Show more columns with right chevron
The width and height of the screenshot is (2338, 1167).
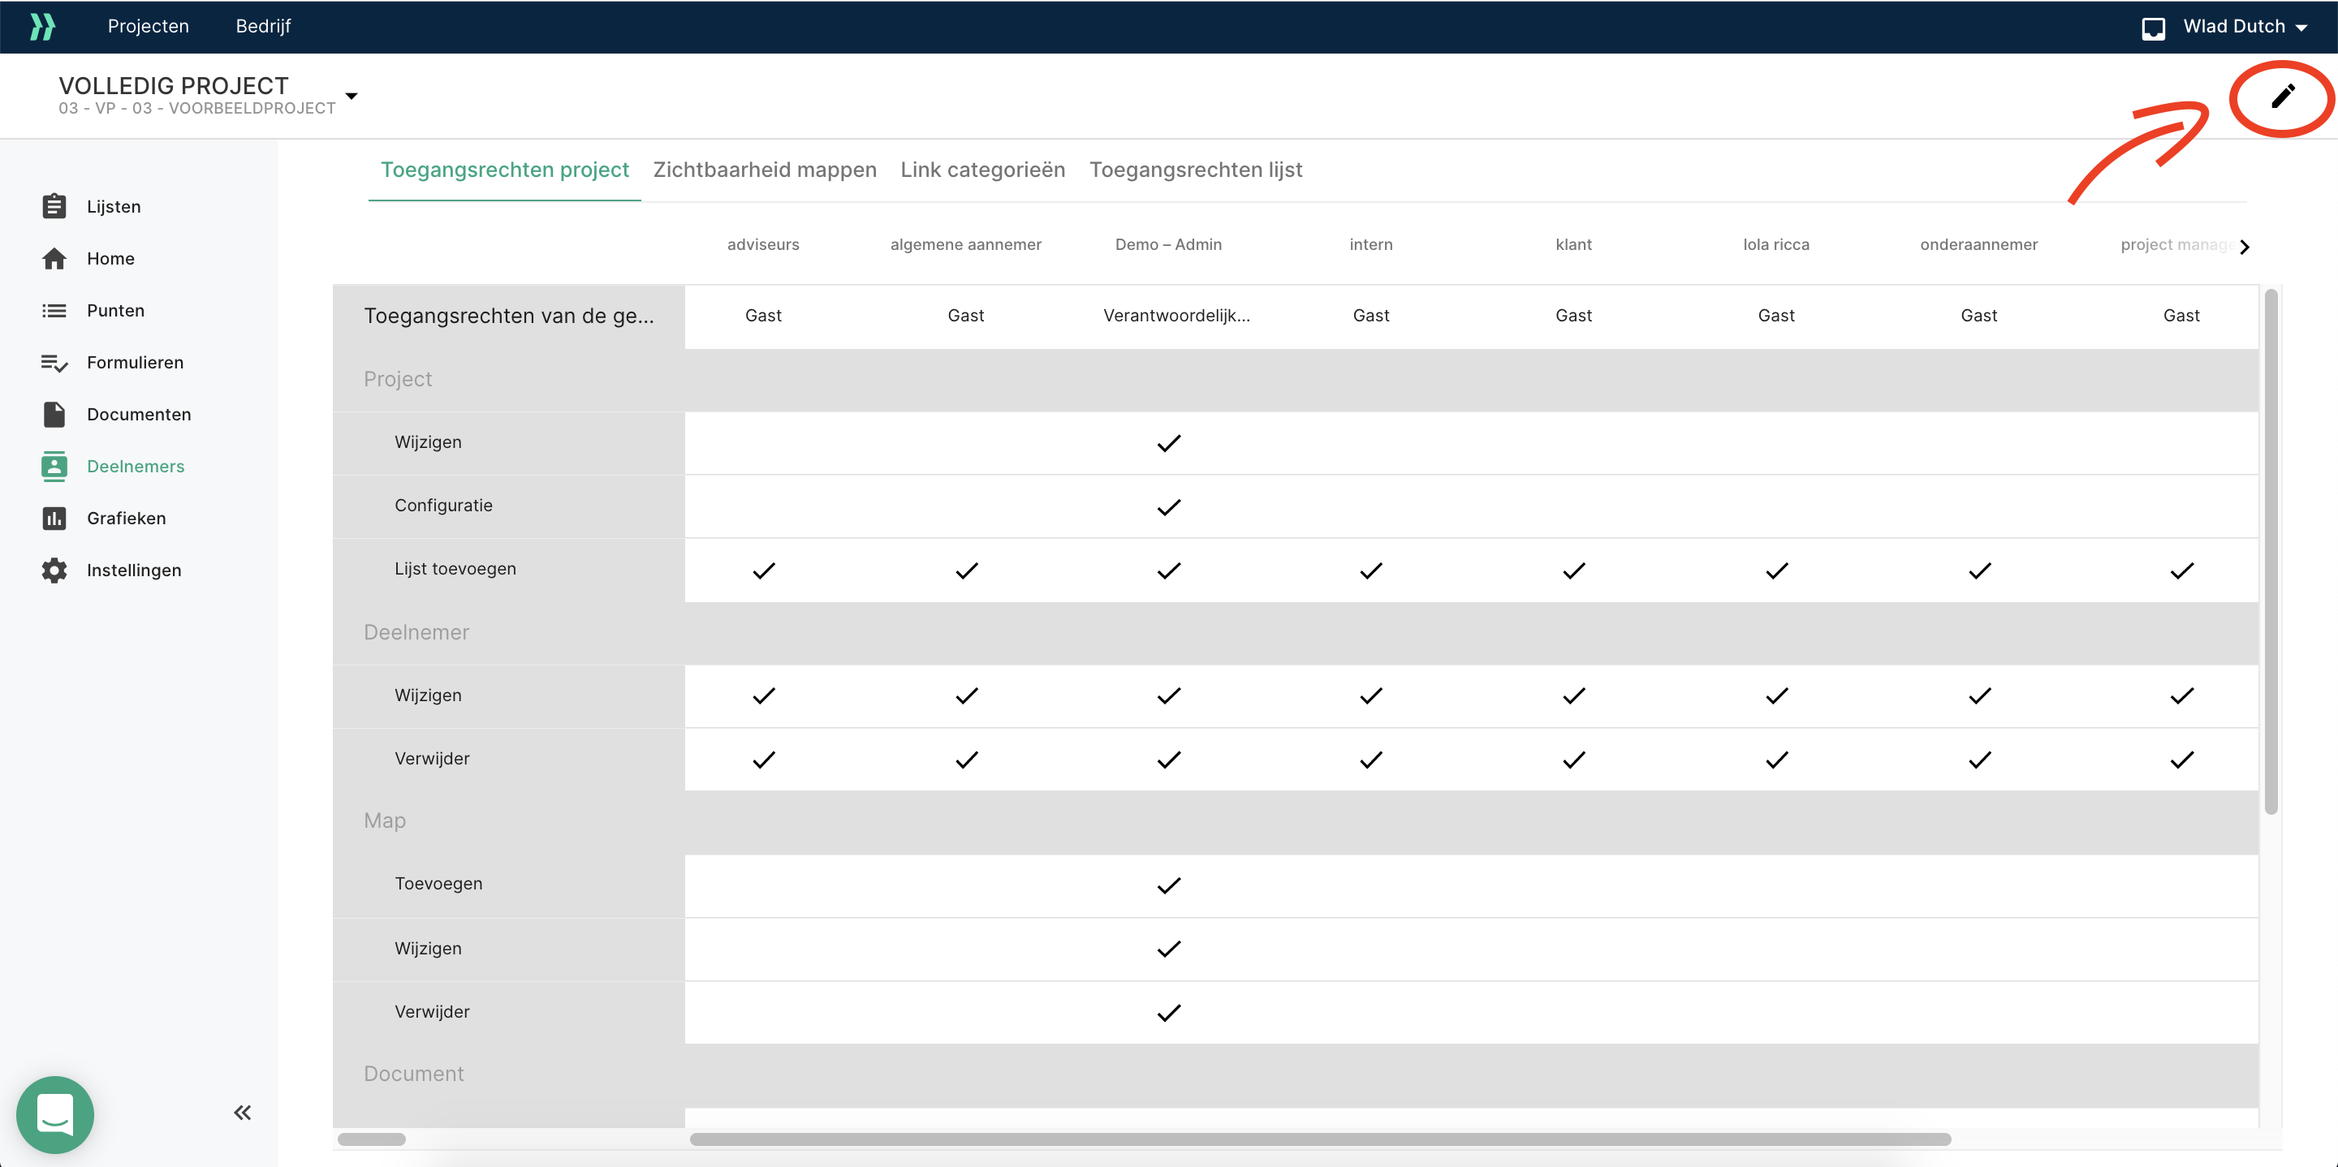pyautogui.click(x=2244, y=247)
